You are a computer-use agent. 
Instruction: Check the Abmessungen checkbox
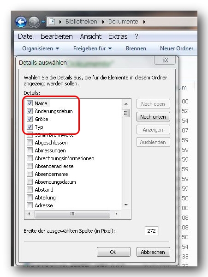[x=30, y=151]
